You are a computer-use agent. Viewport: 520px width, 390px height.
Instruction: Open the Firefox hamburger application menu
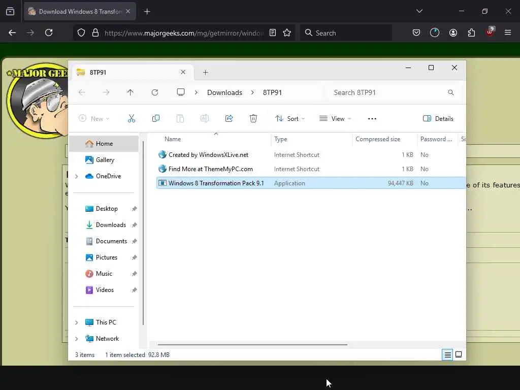(x=508, y=32)
